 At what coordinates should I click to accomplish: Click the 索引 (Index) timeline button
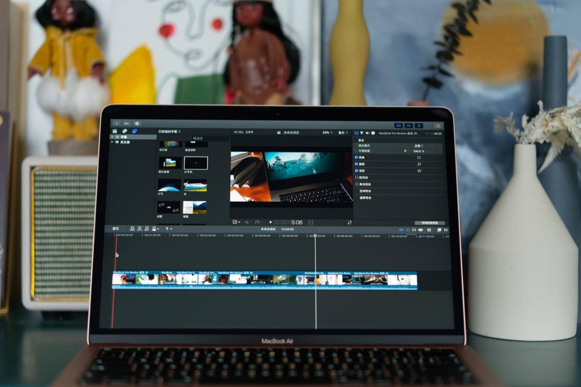[x=116, y=229]
